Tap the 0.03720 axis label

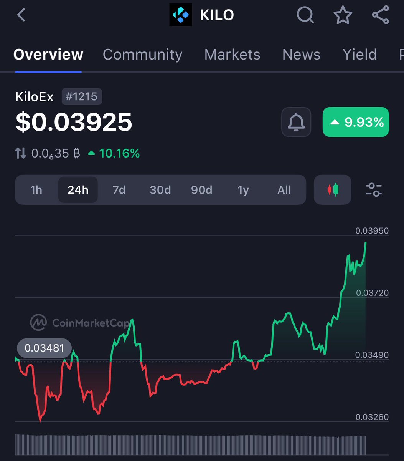(x=372, y=293)
